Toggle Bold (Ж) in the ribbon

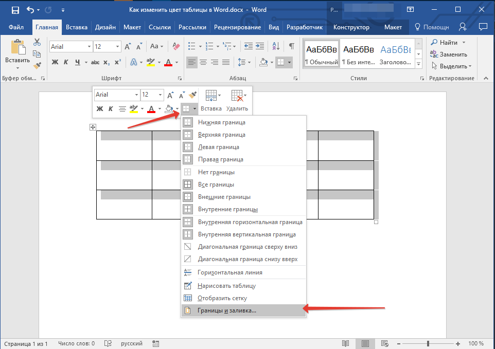[55, 62]
